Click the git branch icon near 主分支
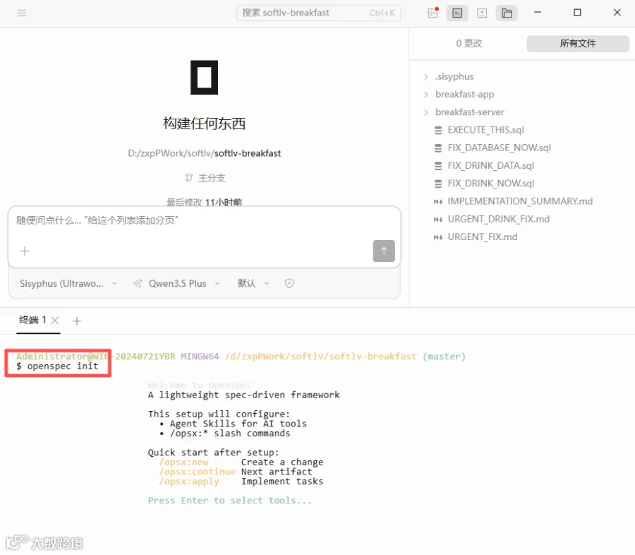 point(188,177)
